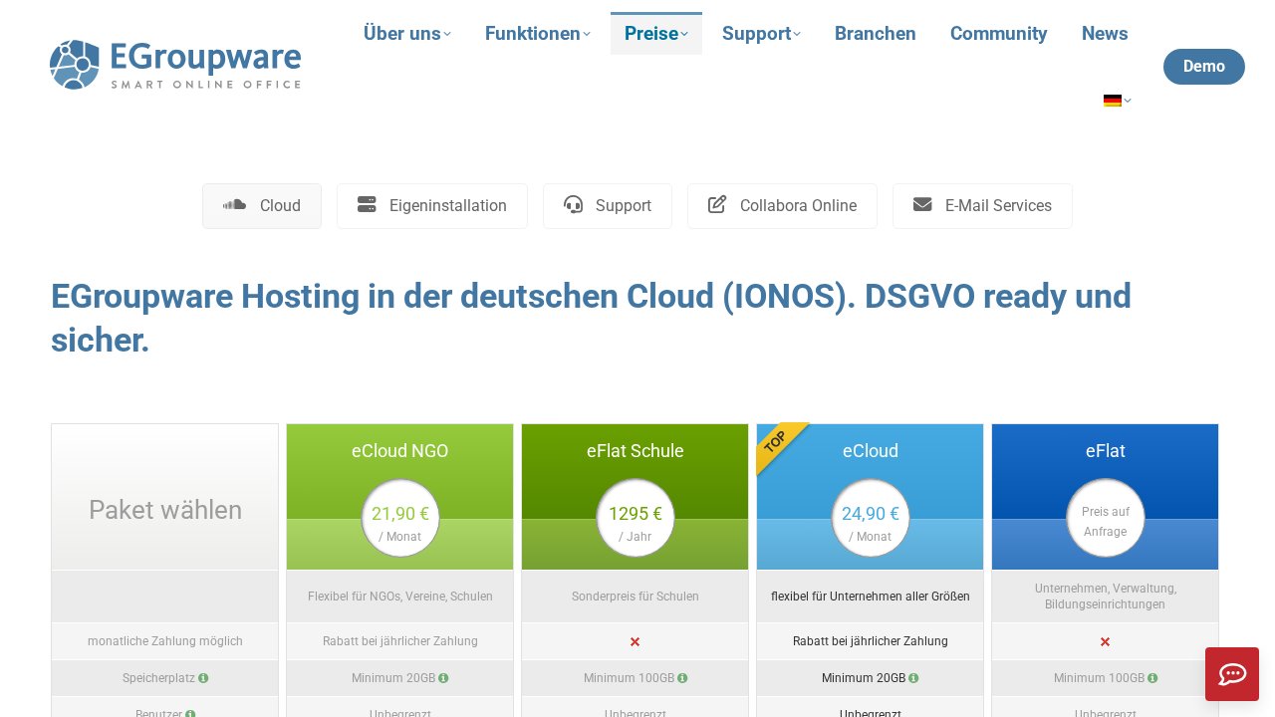Switch to Collabora Online tab
This screenshot has width=1275, height=717.
click(782, 206)
